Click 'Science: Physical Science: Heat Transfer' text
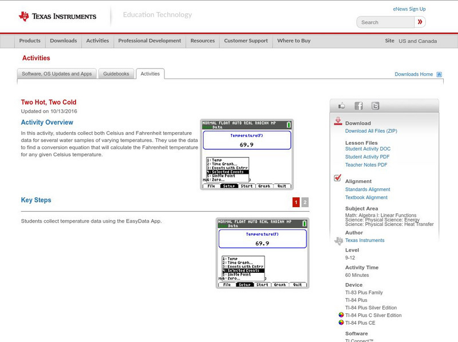The image size is (458, 342). (389, 224)
